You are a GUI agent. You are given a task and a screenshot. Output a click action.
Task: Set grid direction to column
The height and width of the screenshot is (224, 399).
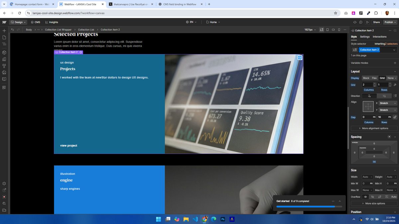(x=384, y=96)
